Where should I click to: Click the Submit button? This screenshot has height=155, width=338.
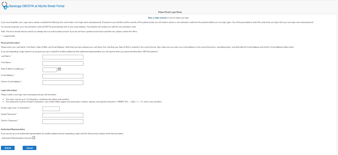8,148
